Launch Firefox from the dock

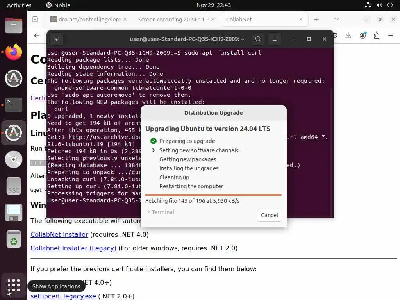click(x=14, y=52)
